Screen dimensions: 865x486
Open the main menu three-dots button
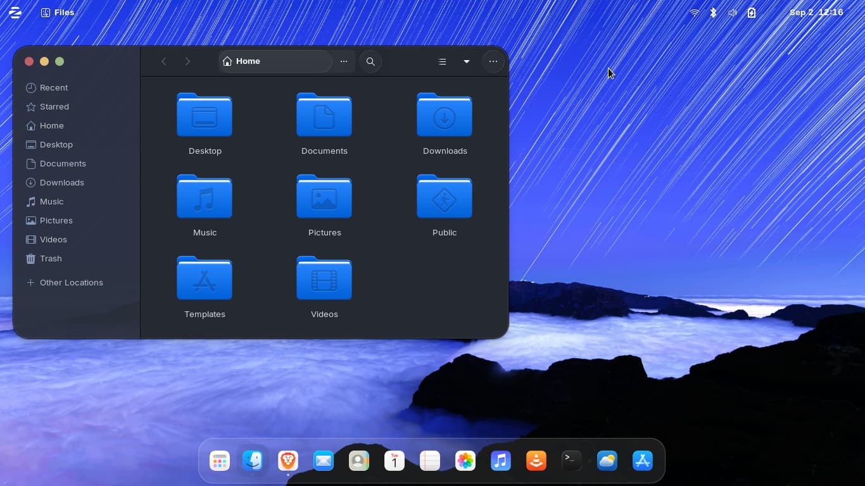(493, 61)
